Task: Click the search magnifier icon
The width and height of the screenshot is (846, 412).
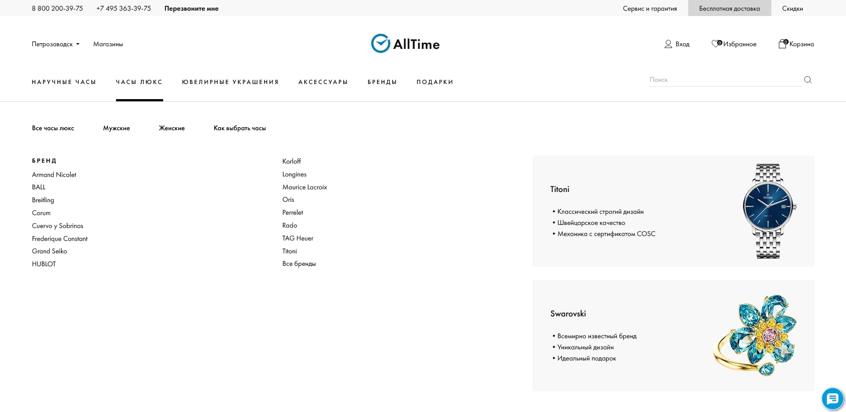Action: tap(807, 80)
